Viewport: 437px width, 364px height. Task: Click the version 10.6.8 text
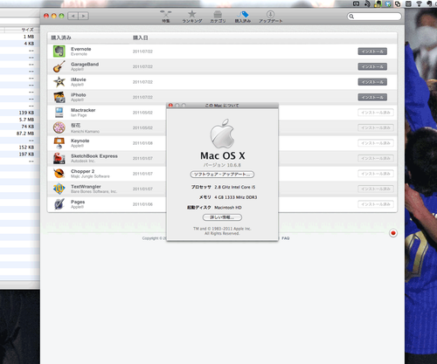(222, 165)
